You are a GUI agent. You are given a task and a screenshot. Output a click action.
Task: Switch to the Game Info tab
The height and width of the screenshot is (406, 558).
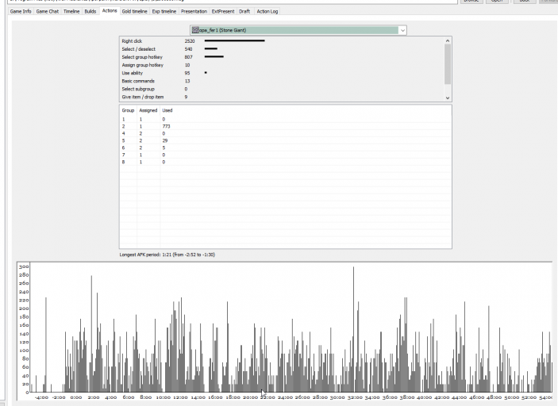tap(21, 11)
